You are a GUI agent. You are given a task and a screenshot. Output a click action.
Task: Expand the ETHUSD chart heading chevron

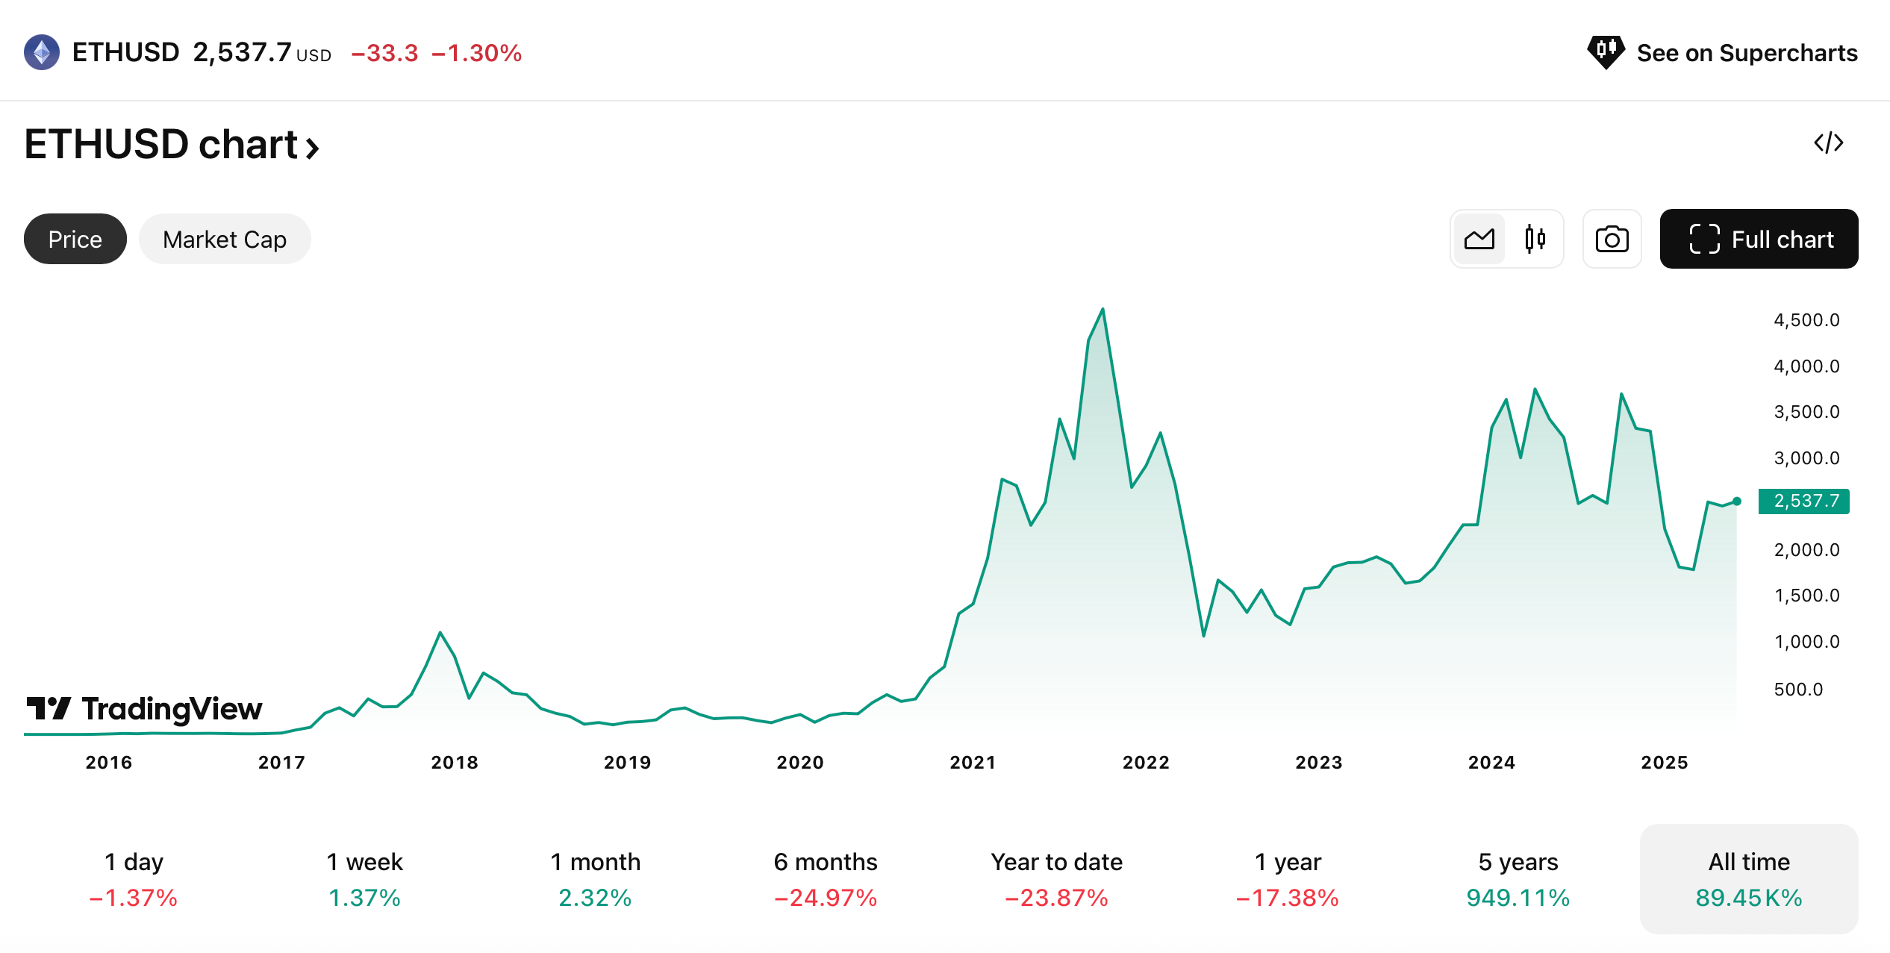[313, 147]
